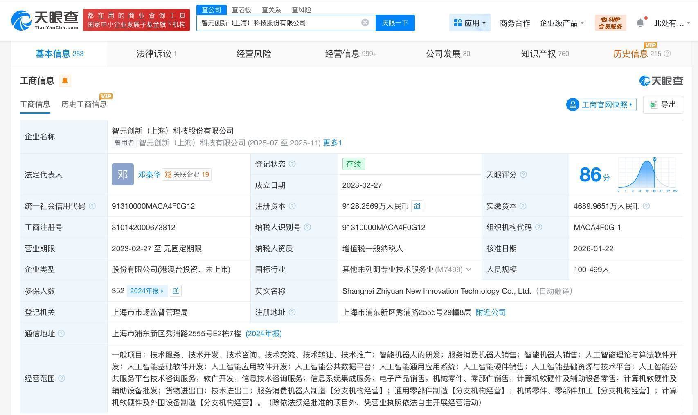Screen dimensions: 698x415
Task: Open chart icon next to 参保人数
Action: (176, 291)
